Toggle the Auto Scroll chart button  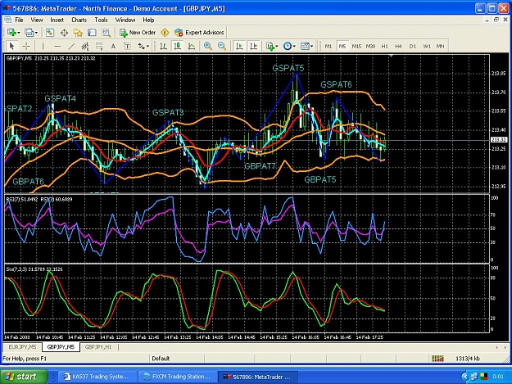click(239, 47)
